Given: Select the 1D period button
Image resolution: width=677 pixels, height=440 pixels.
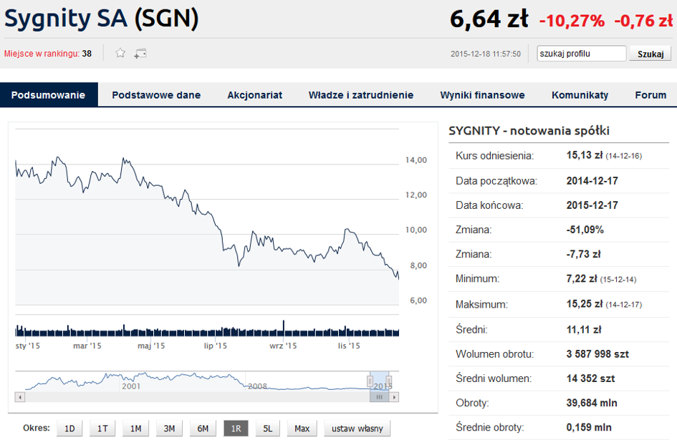Looking at the screenshot, I should point(69,429).
